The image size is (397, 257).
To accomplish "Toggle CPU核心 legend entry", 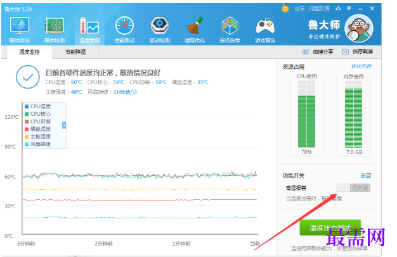I will coord(37,114).
